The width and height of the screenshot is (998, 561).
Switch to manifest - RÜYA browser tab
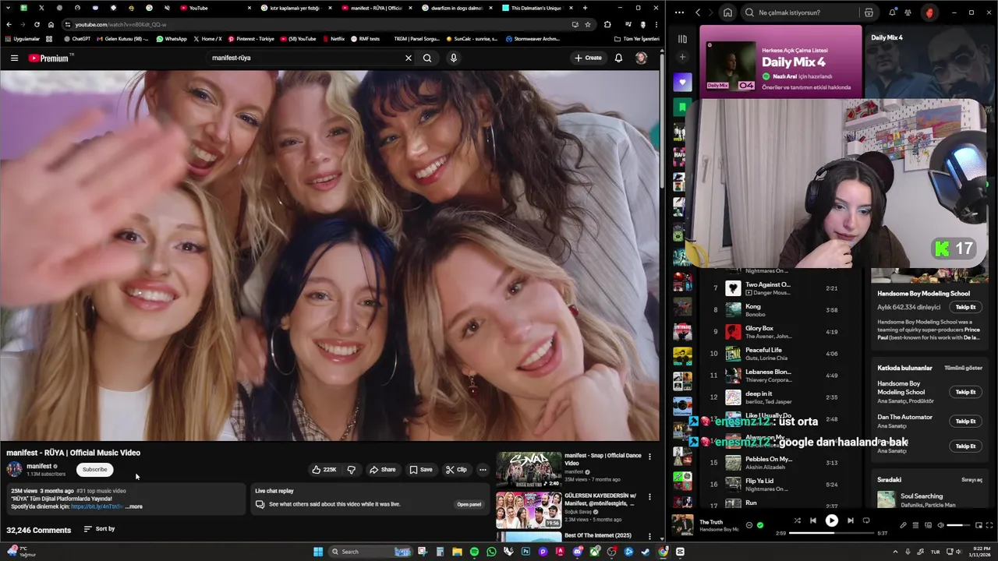point(377,8)
